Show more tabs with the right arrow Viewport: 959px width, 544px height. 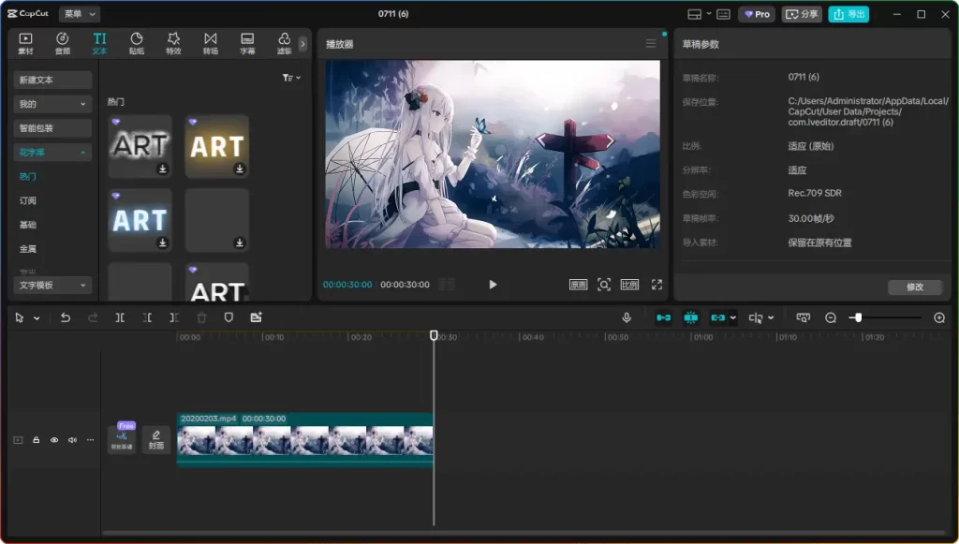click(x=302, y=43)
